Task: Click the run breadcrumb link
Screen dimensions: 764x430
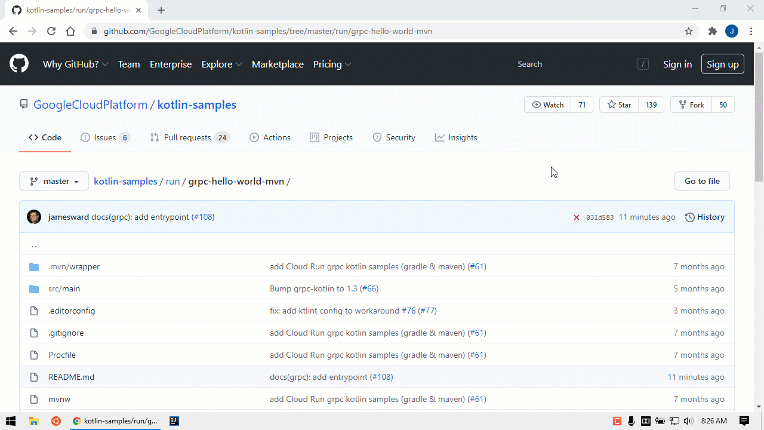Action: (172, 181)
